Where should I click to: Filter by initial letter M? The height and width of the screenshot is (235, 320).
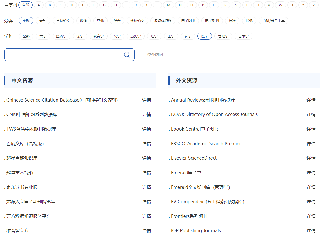pos(168,5)
